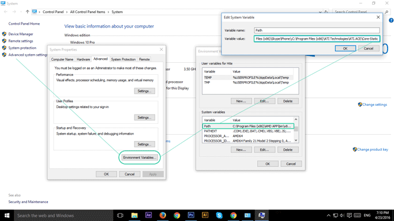Launch File Explorer from the taskbar
The image size is (394, 221).
coord(134,215)
